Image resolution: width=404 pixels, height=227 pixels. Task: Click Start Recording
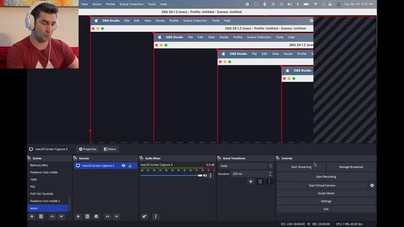(326, 177)
